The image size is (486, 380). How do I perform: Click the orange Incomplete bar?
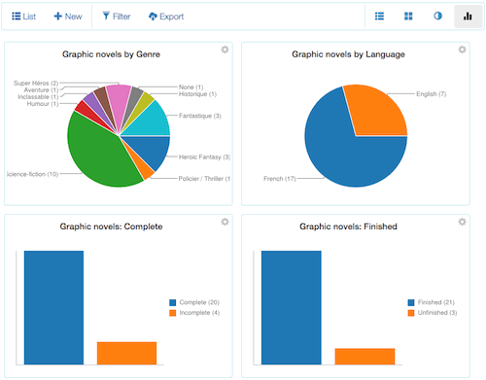[126, 353]
